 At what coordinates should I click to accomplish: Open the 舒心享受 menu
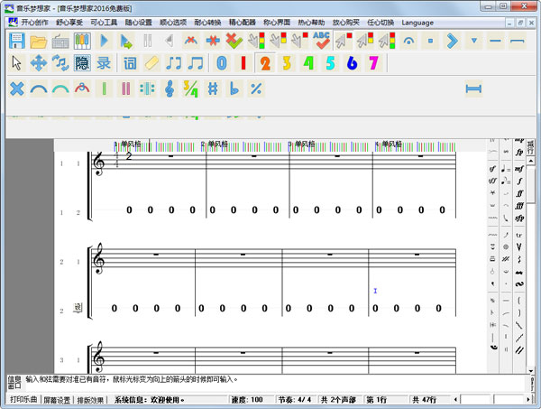(x=69, y=23)
